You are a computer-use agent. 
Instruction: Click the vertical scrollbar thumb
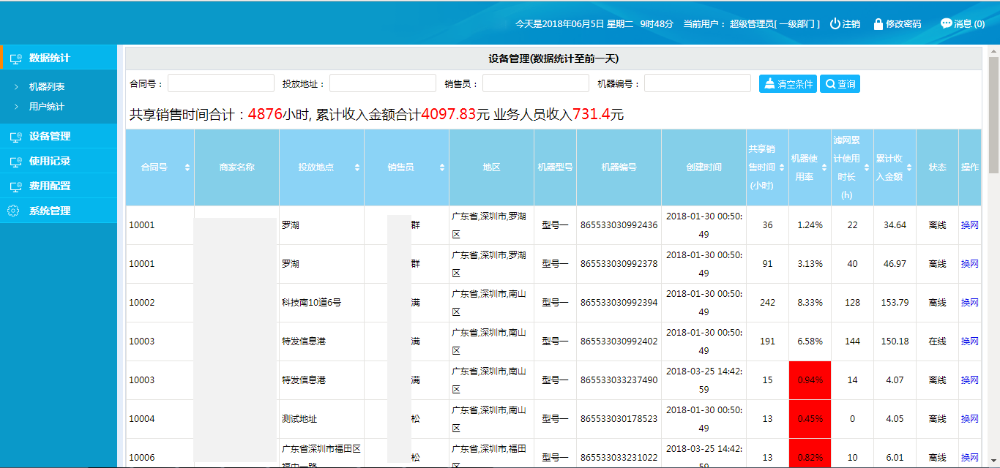click(993, 116)
